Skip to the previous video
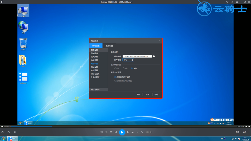The width and height of the screenshot is (251, 141). (116, 132)
